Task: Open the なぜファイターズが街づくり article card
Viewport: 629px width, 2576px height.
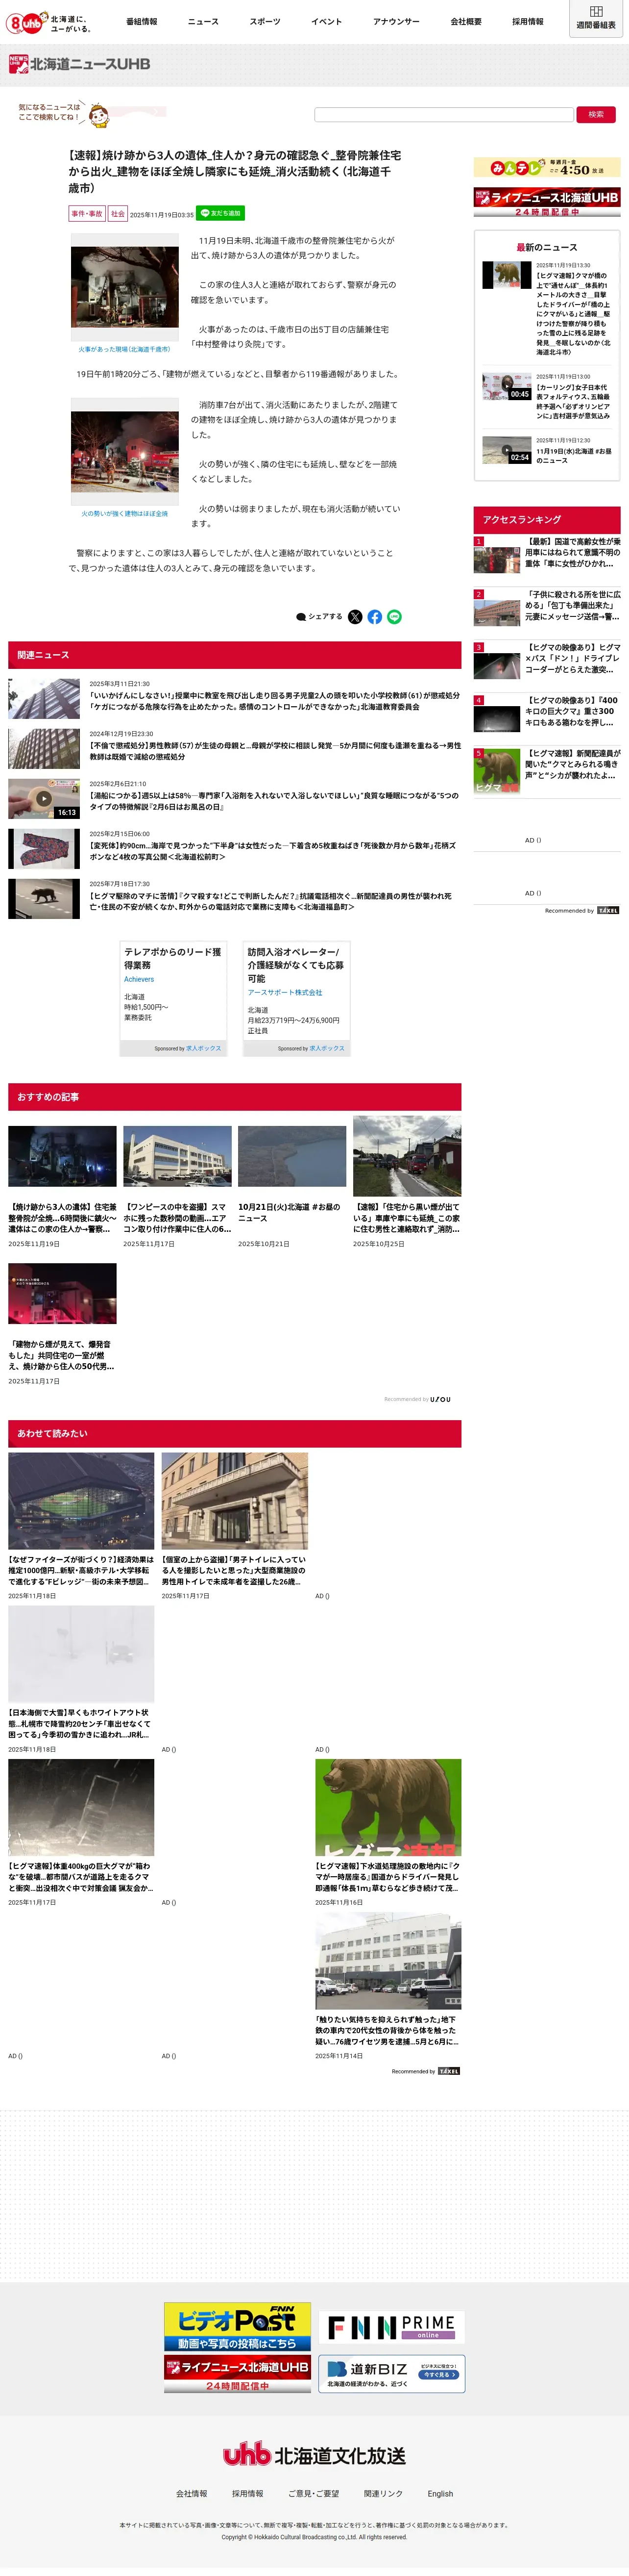Action: [81, 1526]
